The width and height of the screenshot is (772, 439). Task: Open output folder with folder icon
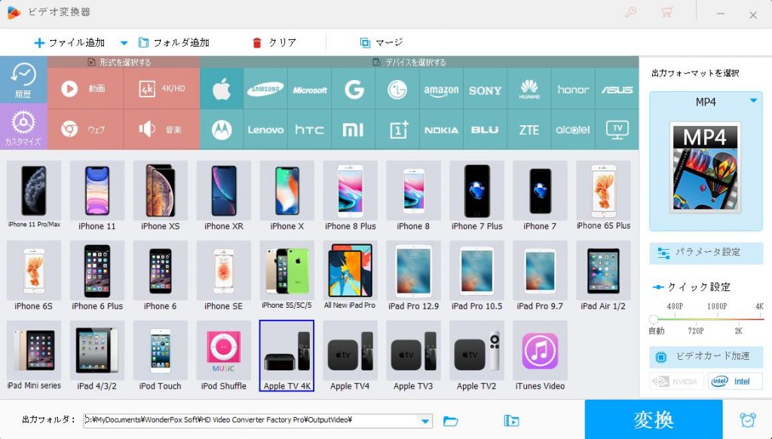click(x=451, y=421)
